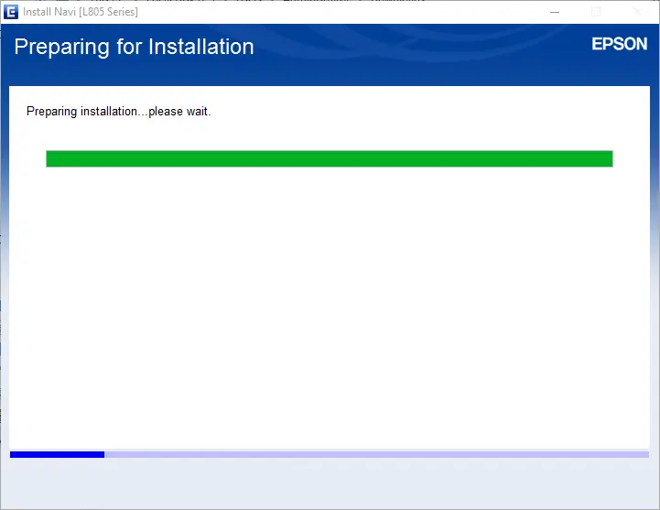Viewport: 660px width, 510px height.
Task: Click the 'Preparing for Installation' heading
Action: [x=134, y=47]
